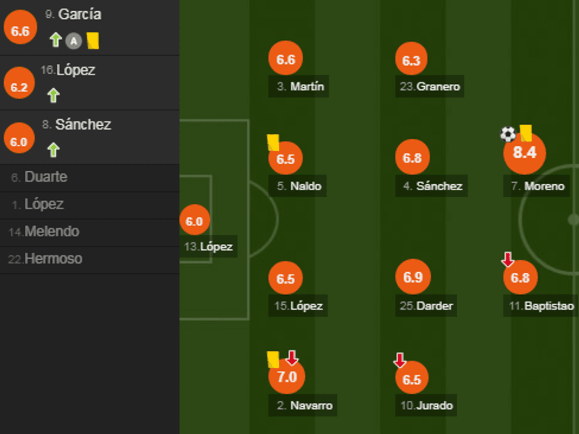Click Naldo's yellow card icon
This screenshot has width=579, height=434.
point(273,142)
